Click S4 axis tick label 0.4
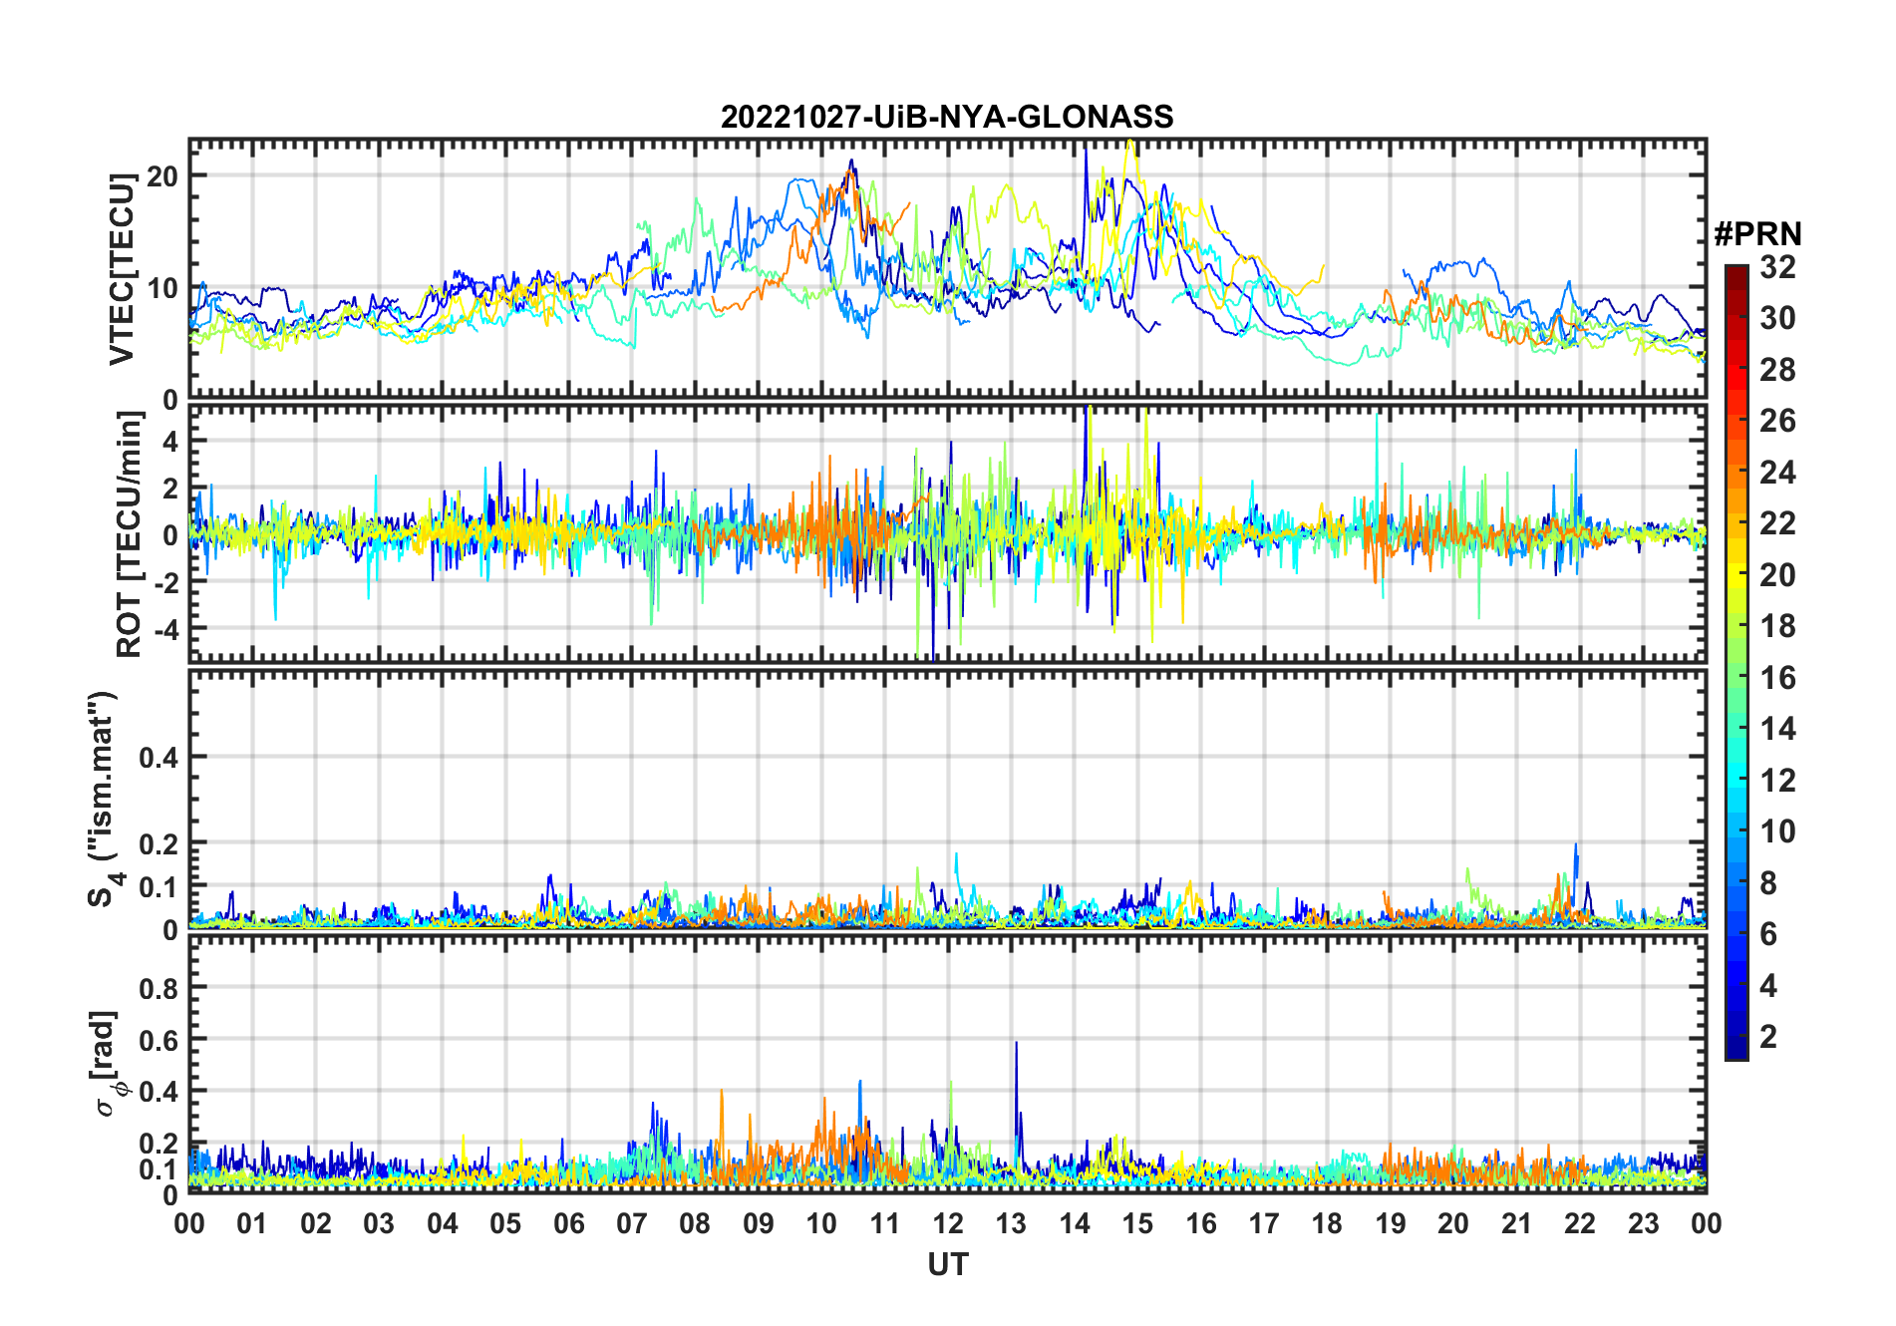 158,758
